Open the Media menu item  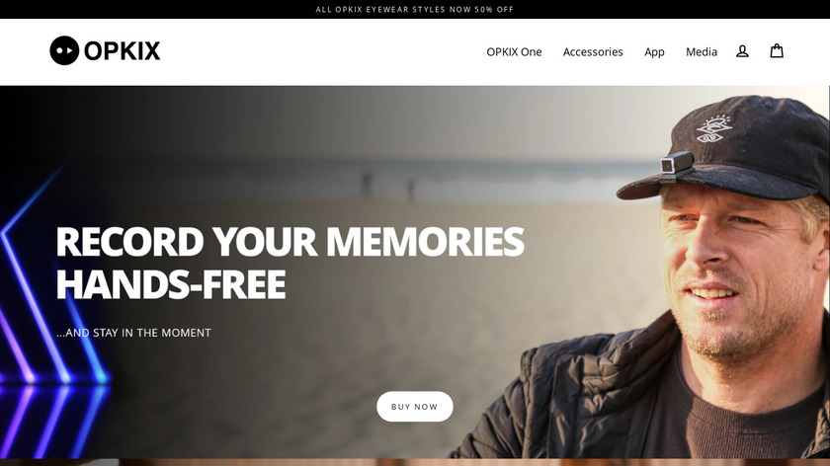click(702, 52)
